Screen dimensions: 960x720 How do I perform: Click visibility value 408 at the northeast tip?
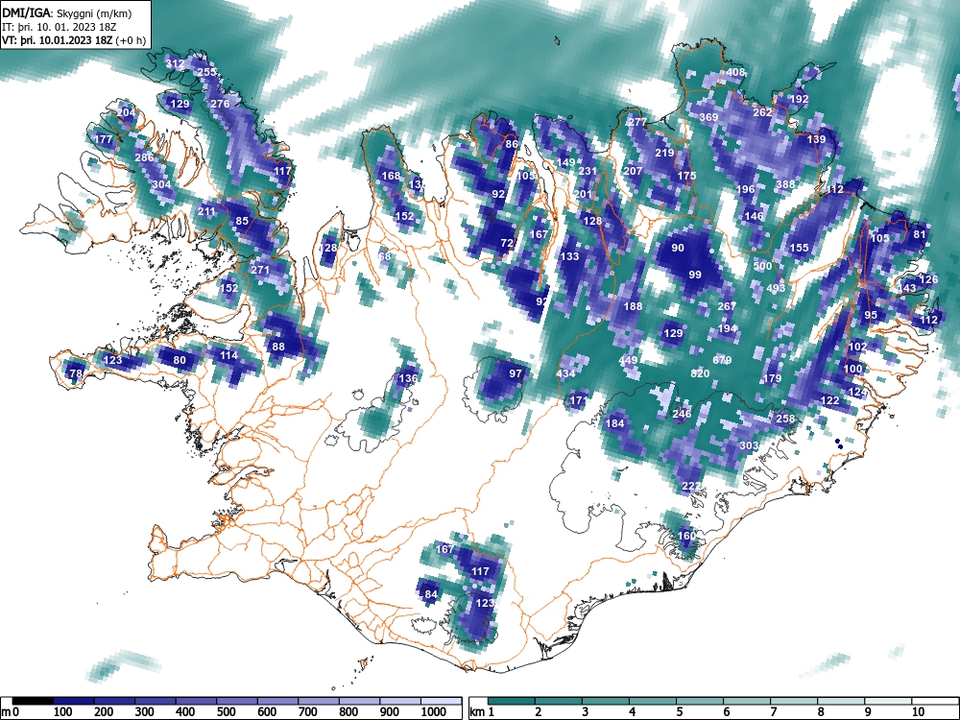735,72
